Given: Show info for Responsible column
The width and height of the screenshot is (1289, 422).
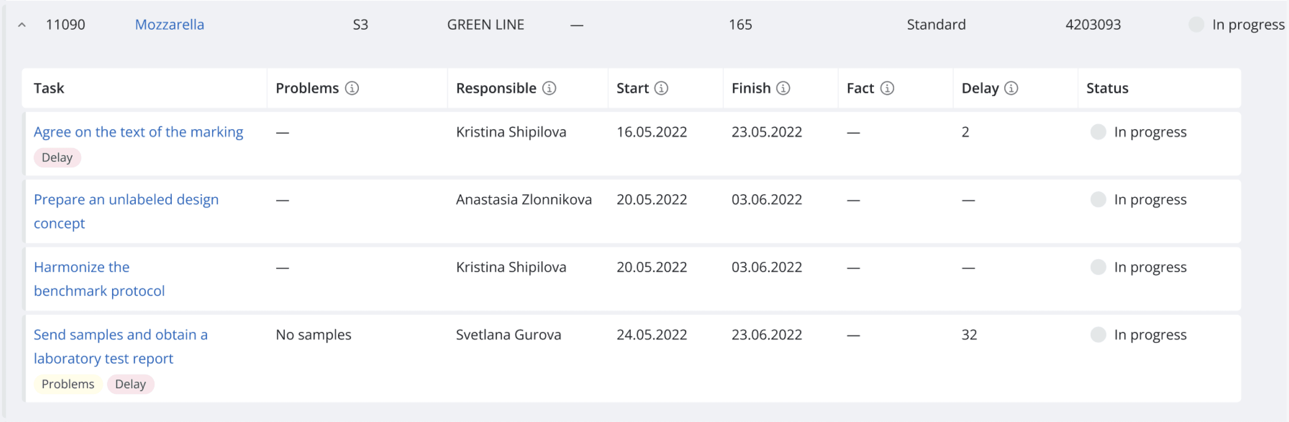Looking at the screenshot, I should 549,88.
